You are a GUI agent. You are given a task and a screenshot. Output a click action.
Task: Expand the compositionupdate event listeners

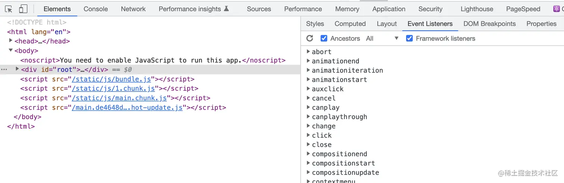pyautogui.click(x=308, y=172)
